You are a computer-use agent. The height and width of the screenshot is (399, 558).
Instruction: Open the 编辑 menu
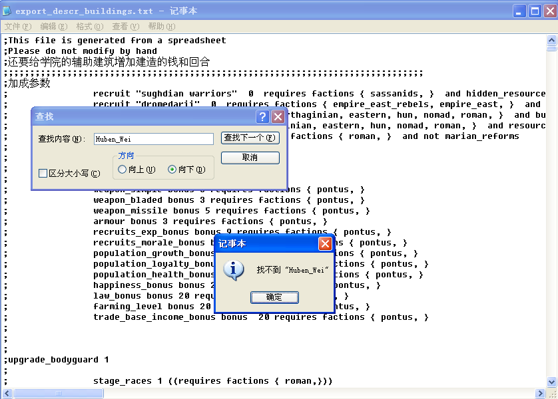coord(53,27)
